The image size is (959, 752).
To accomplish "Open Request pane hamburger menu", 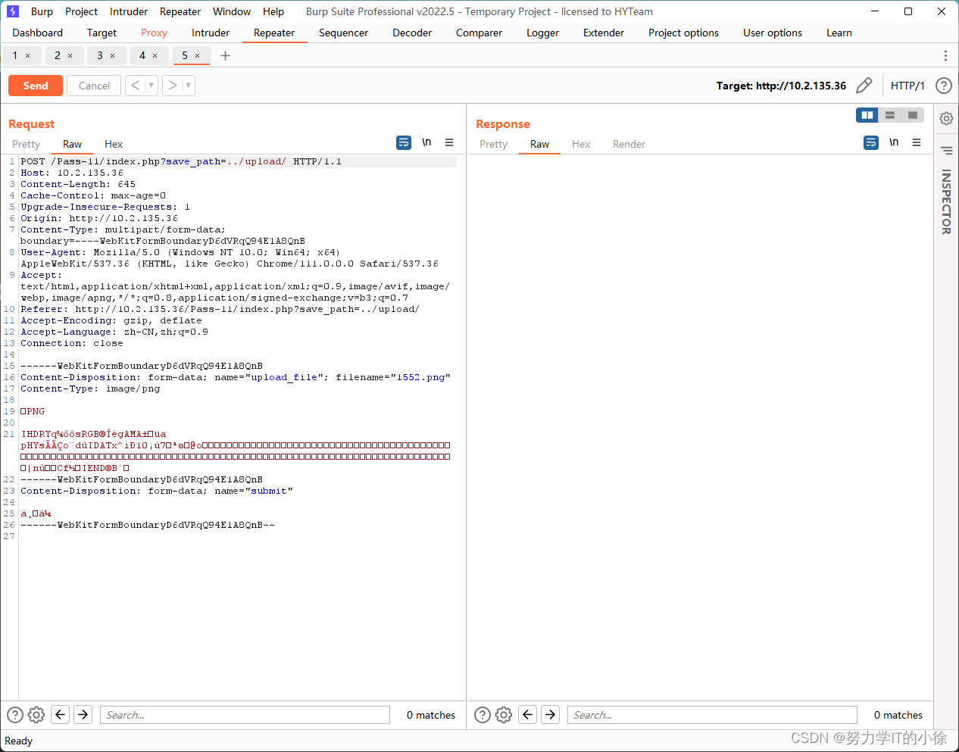I will (x=449, y=142).
